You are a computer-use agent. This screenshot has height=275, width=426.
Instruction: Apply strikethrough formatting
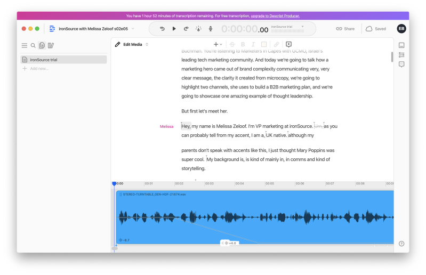(x=232, y=44)
